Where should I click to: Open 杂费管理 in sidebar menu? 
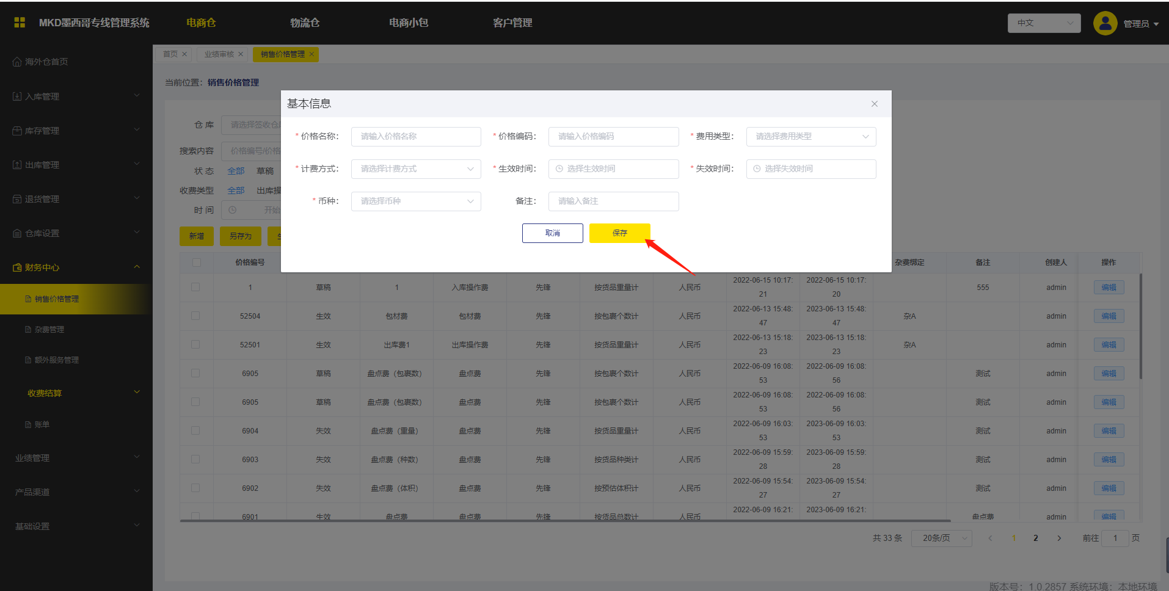49,330
